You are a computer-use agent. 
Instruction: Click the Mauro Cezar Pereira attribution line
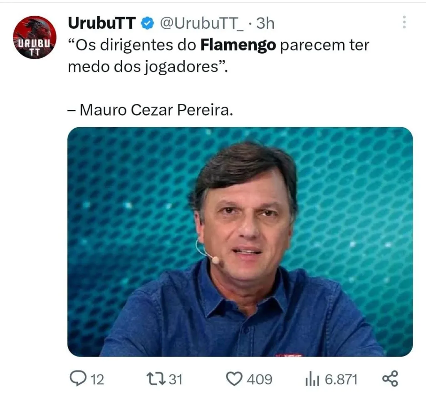pyautogui.click(x=150, y=110)
